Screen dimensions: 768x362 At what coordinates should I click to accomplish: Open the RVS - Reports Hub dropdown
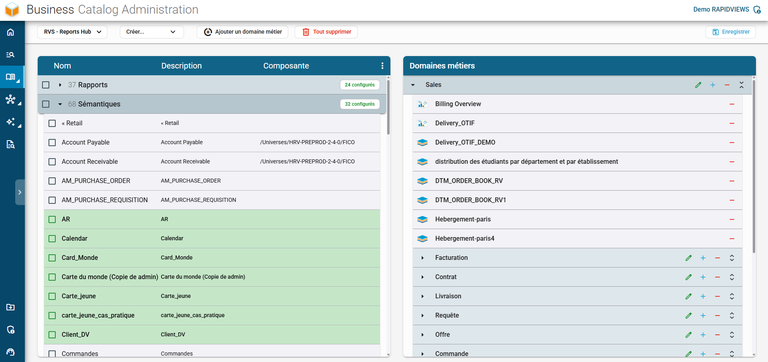click(72, 32)
